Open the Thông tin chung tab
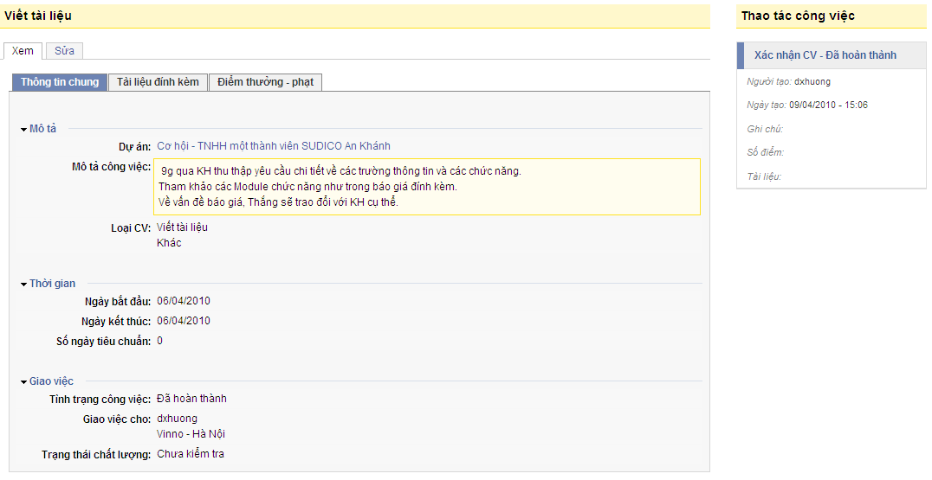 tap(60, 82)
